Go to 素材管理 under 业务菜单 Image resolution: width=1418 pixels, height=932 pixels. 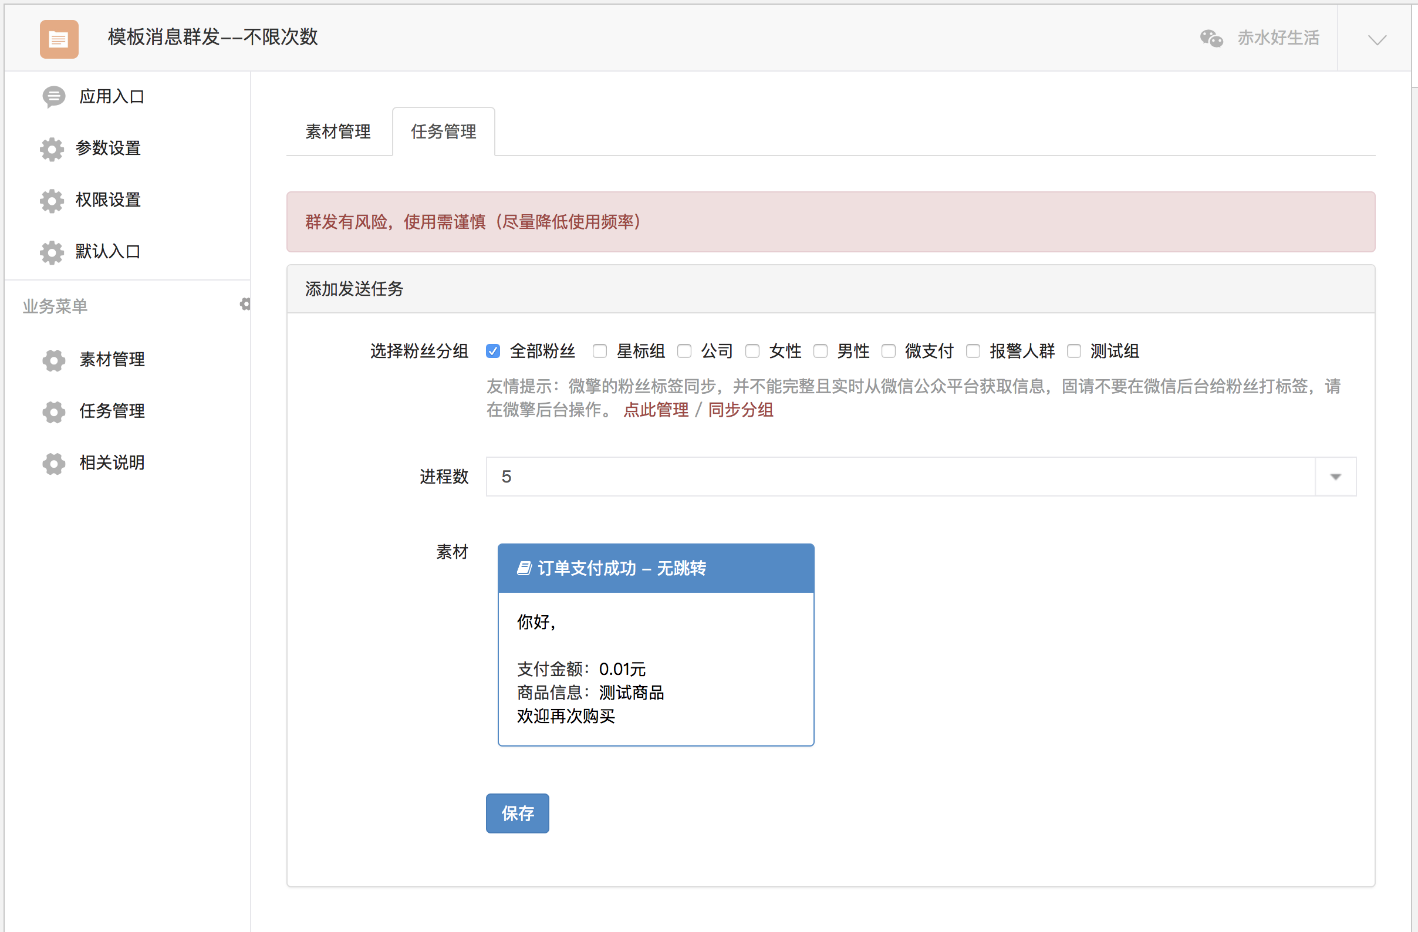pyautogui.click(x=112, y=360)
